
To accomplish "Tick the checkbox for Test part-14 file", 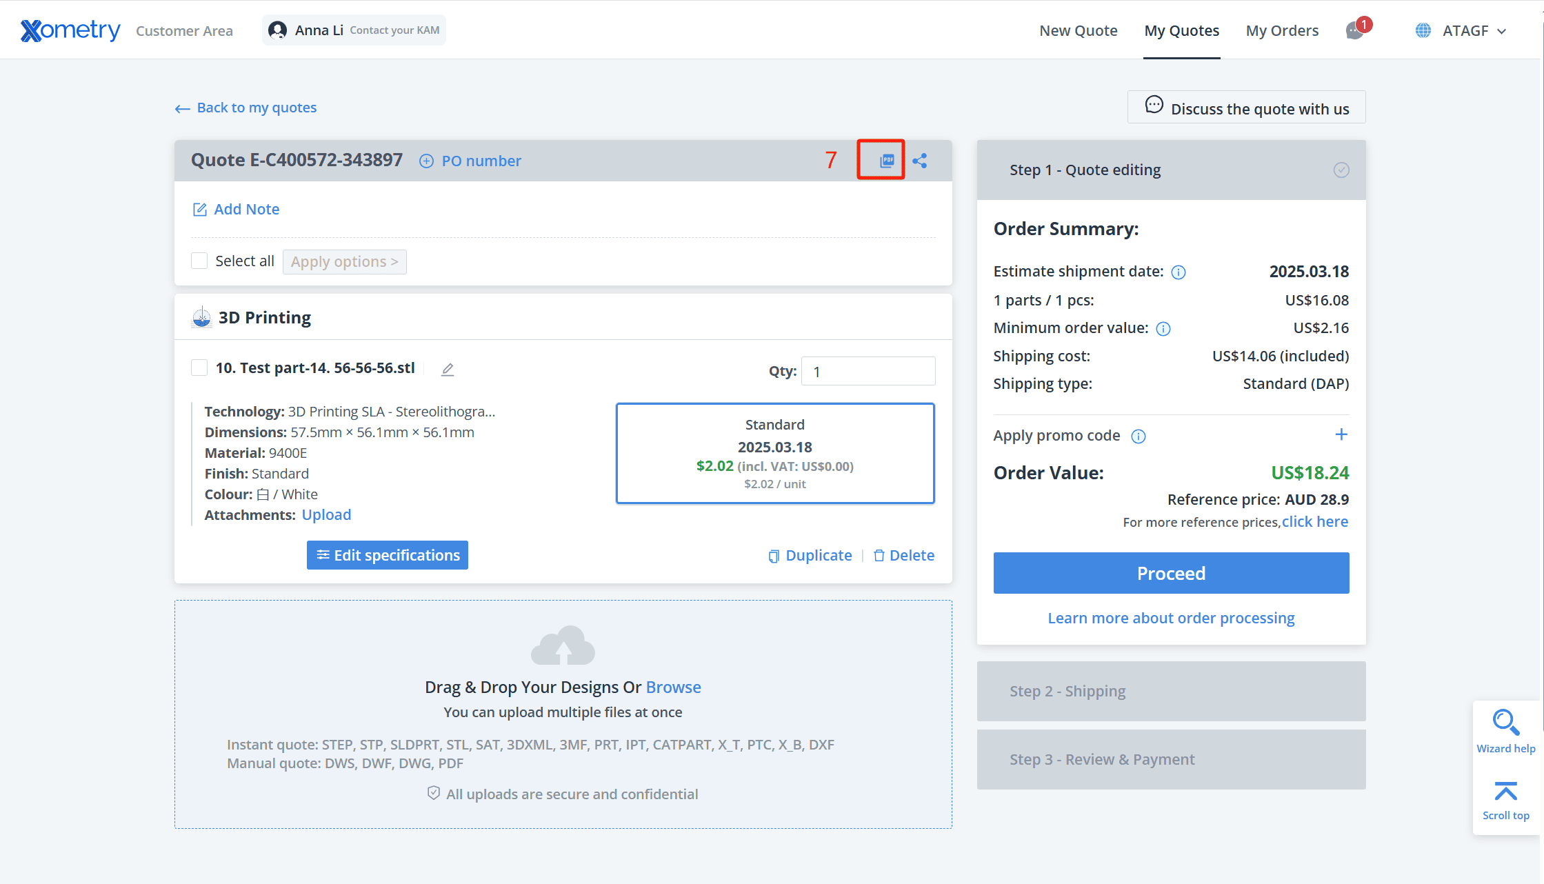I will coord(199,368).
